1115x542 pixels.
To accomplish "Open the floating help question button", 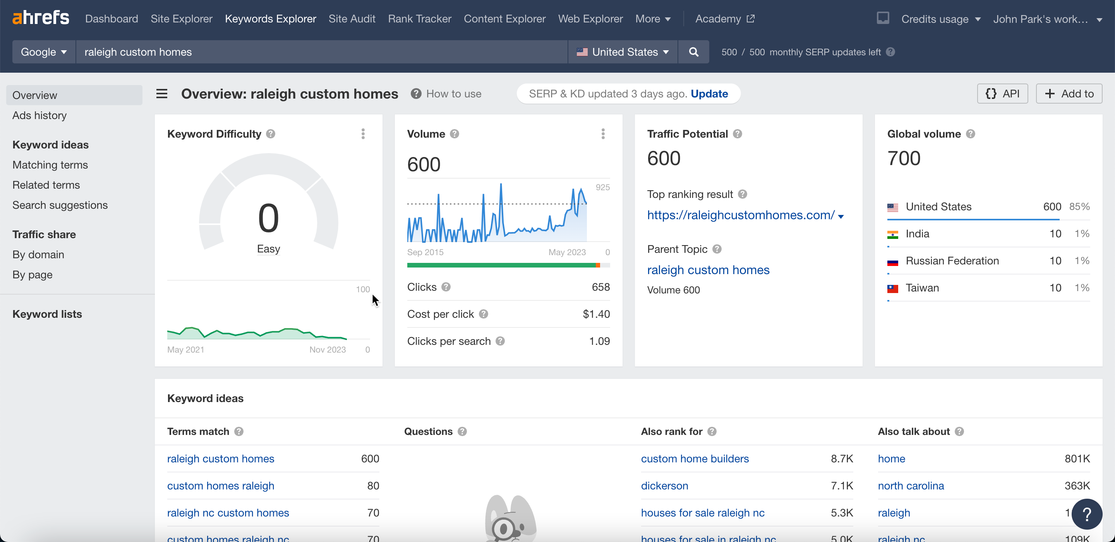I will 1086,513.
